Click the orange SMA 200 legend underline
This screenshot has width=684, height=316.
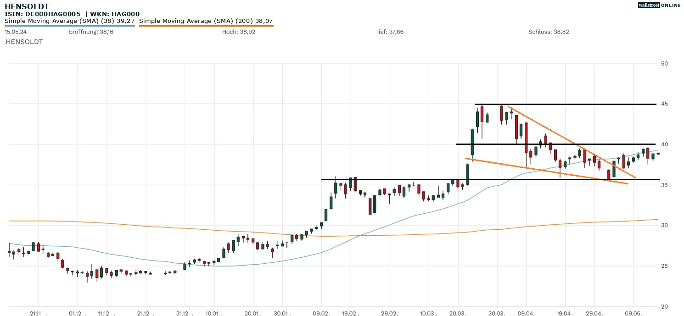(x=206, y=26)
